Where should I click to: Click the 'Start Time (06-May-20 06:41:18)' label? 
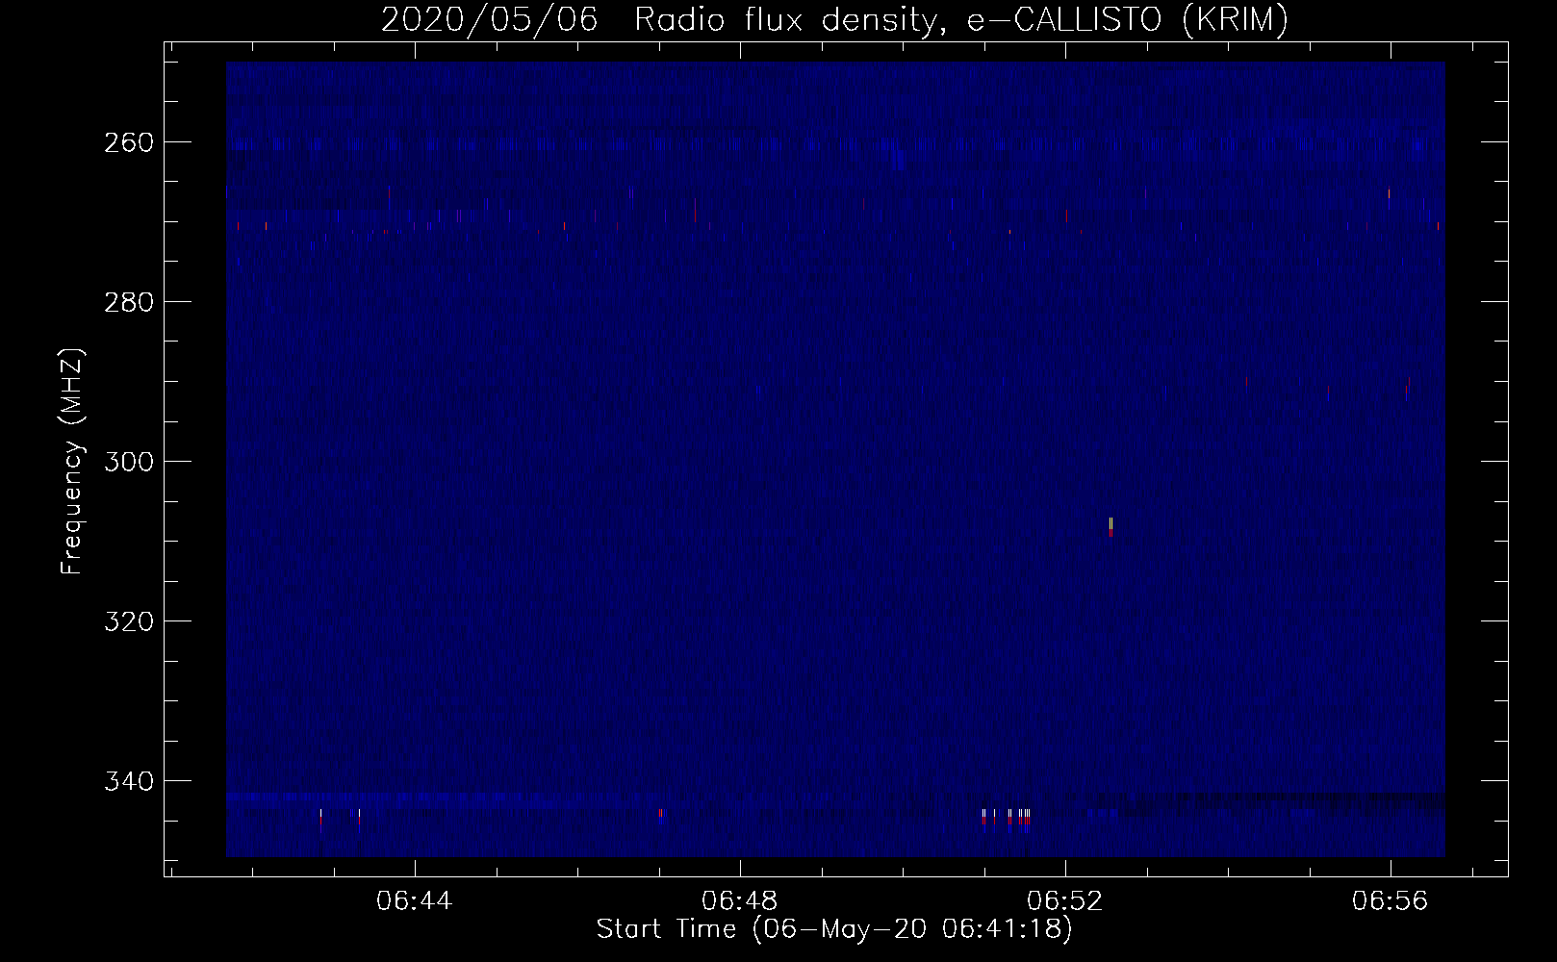(834, 929)
